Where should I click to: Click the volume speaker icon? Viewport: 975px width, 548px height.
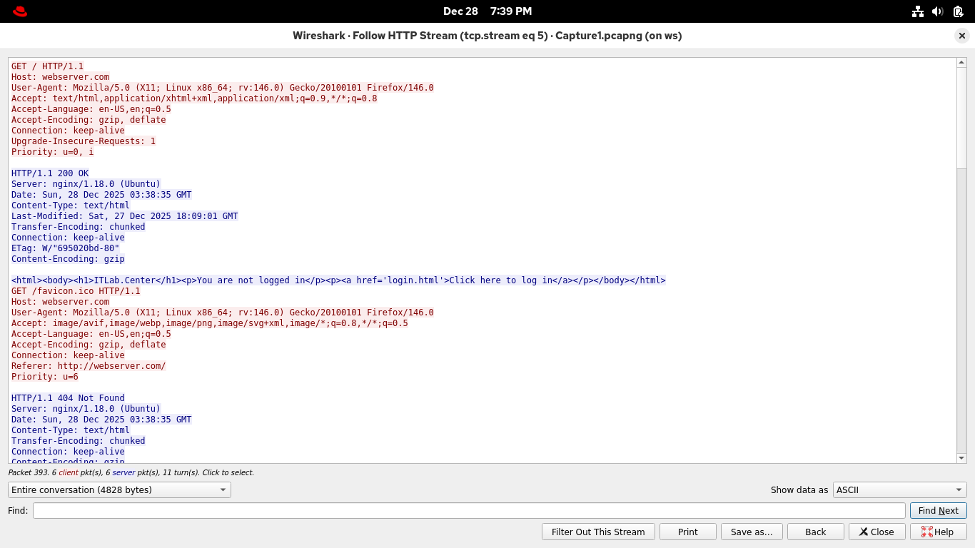[x=938, y=11]
